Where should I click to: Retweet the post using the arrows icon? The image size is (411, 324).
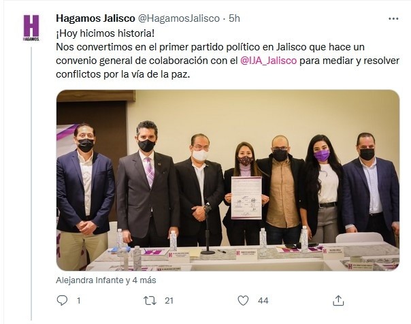pyautogui.click(x=150, y=300)
